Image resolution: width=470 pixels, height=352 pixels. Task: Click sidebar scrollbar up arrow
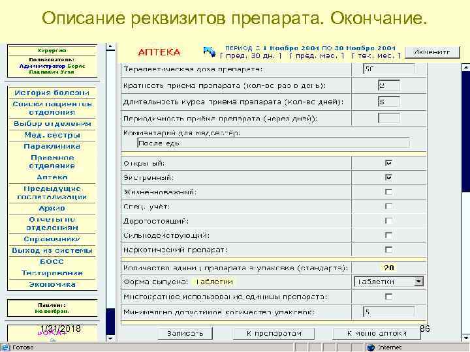pyautogui.click(x=110, y=47)
